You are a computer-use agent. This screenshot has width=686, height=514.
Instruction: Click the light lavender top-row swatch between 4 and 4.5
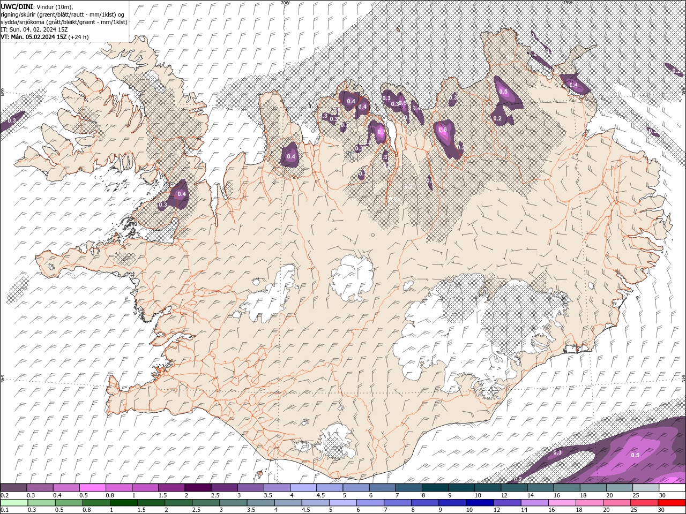(x=303, y=488)
